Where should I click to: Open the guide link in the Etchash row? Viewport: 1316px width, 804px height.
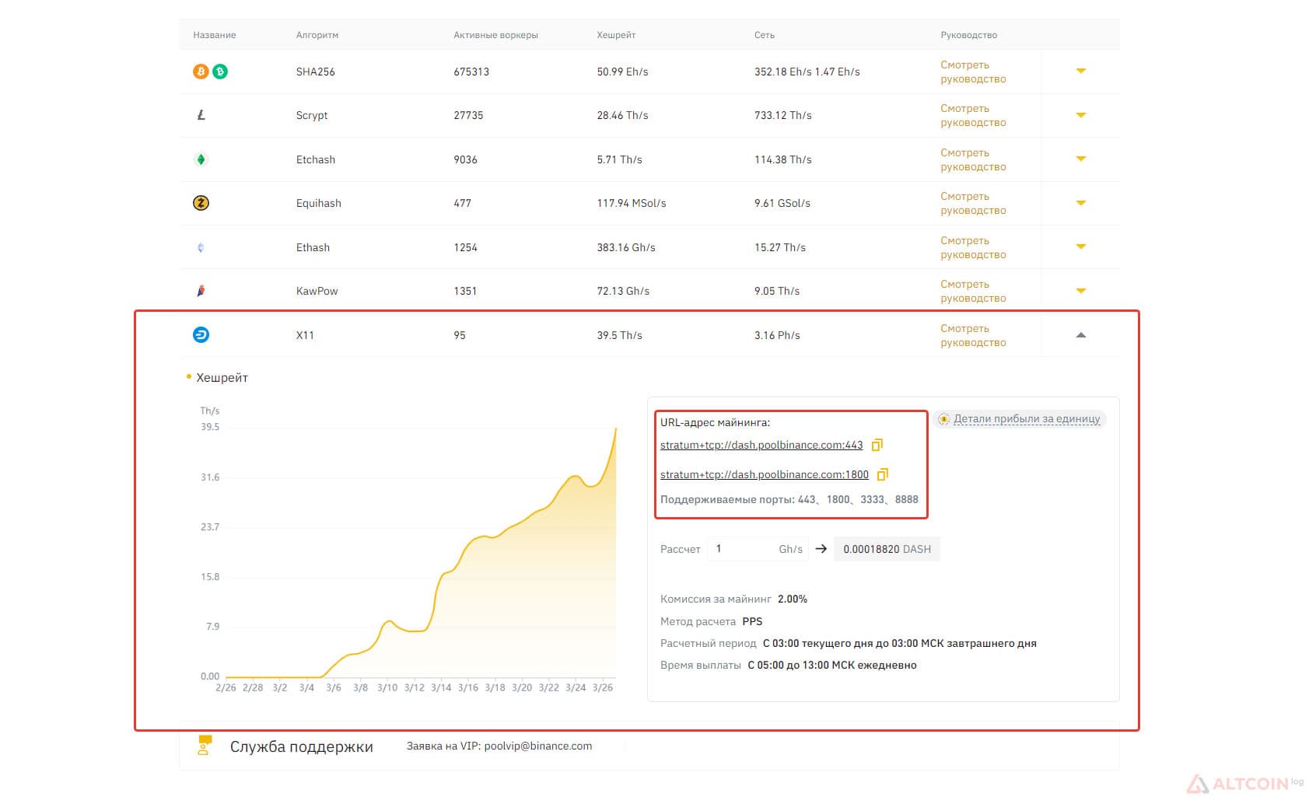973,159
